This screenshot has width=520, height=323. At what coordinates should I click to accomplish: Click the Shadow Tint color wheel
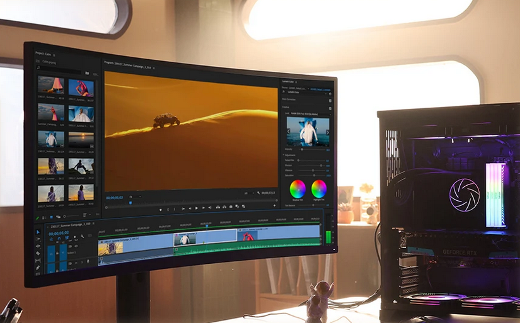coord(297,188)
